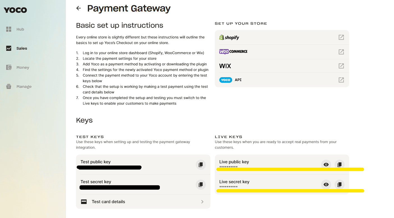Click the Yoco logo in the sidebar
The width and height of the screenshot is (394, 218).
point(15,10)
